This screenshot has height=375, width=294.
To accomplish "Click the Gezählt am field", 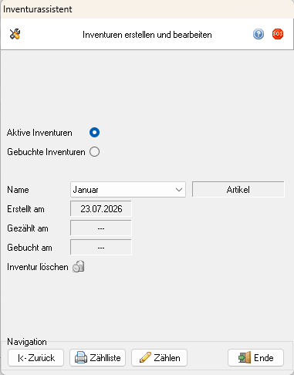I will tap(101, 228).
